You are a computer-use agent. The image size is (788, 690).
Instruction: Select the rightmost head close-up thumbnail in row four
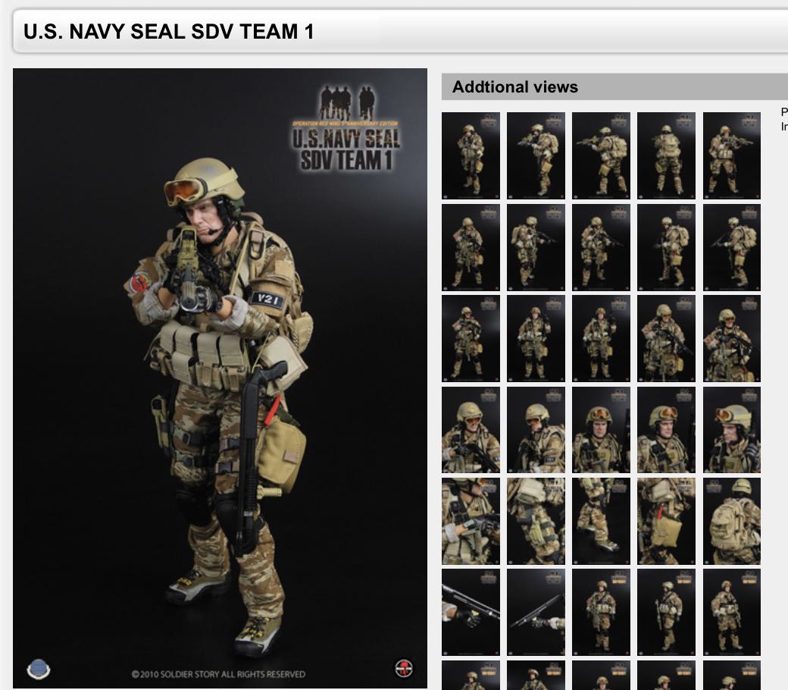click(x=730, y=429)
